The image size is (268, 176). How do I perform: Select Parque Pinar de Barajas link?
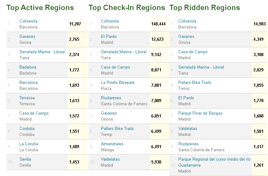pyautogui.click(x=200, y=113)
